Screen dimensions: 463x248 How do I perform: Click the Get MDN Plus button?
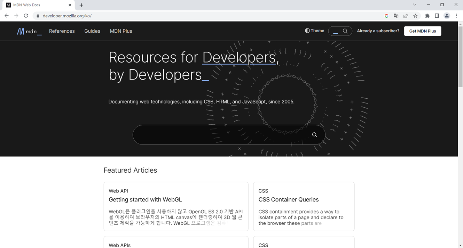tap(422, 31)
